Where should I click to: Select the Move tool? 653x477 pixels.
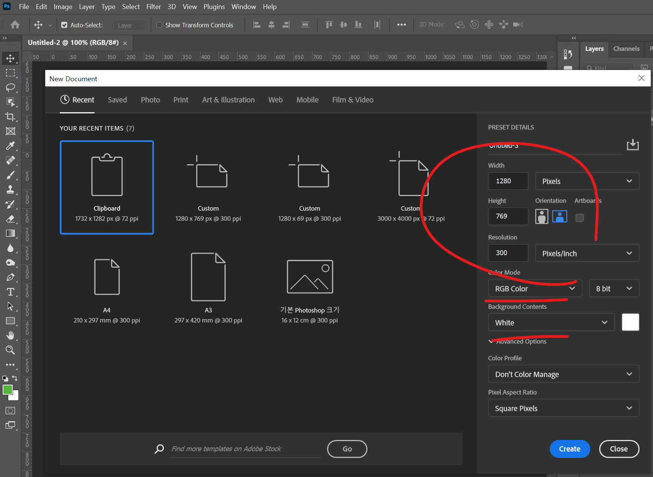tap(10, 58)
